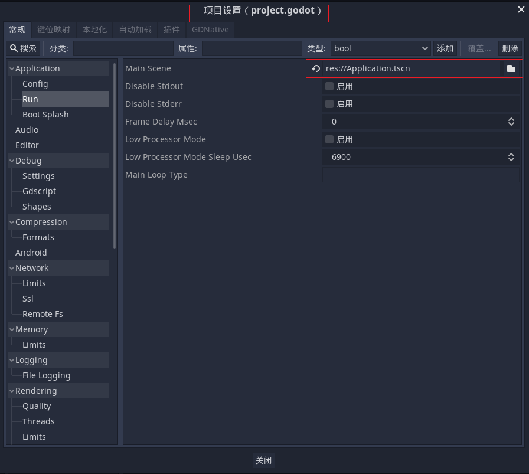Switch to the 常规 tab
The image size is (529, 474).
[x=17, y=30]
